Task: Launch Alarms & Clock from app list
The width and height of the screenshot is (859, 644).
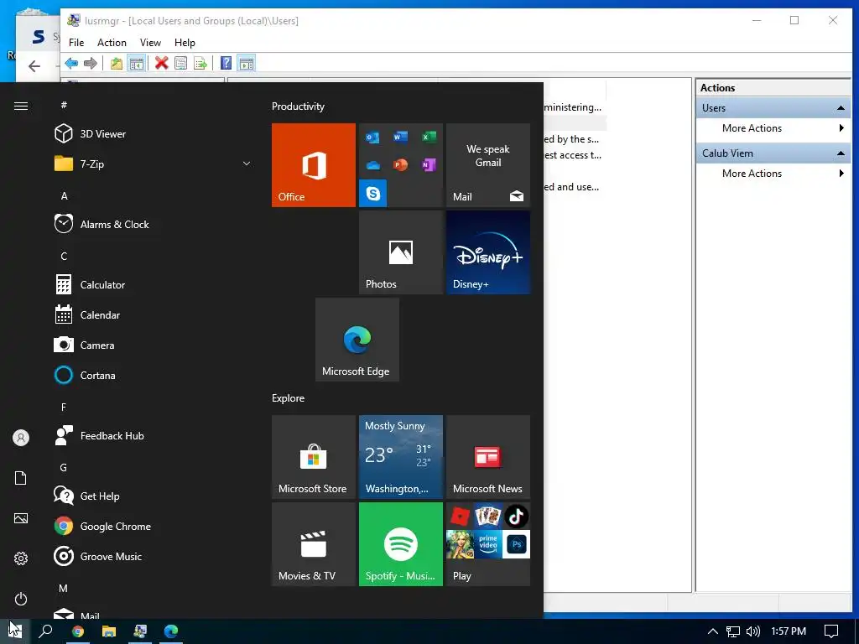Action: coord(153,225)
